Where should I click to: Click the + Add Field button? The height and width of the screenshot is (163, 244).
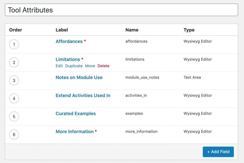[x=218, y=152]
